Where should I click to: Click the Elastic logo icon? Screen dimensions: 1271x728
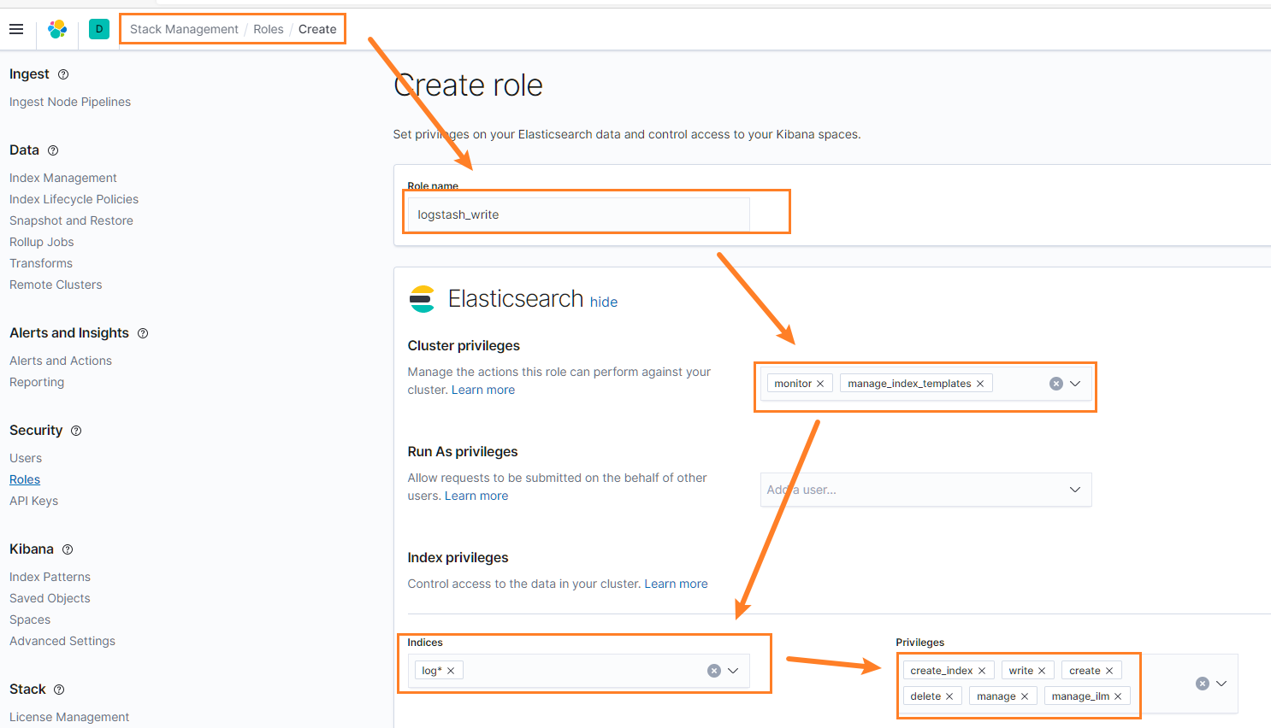point(57,29)
